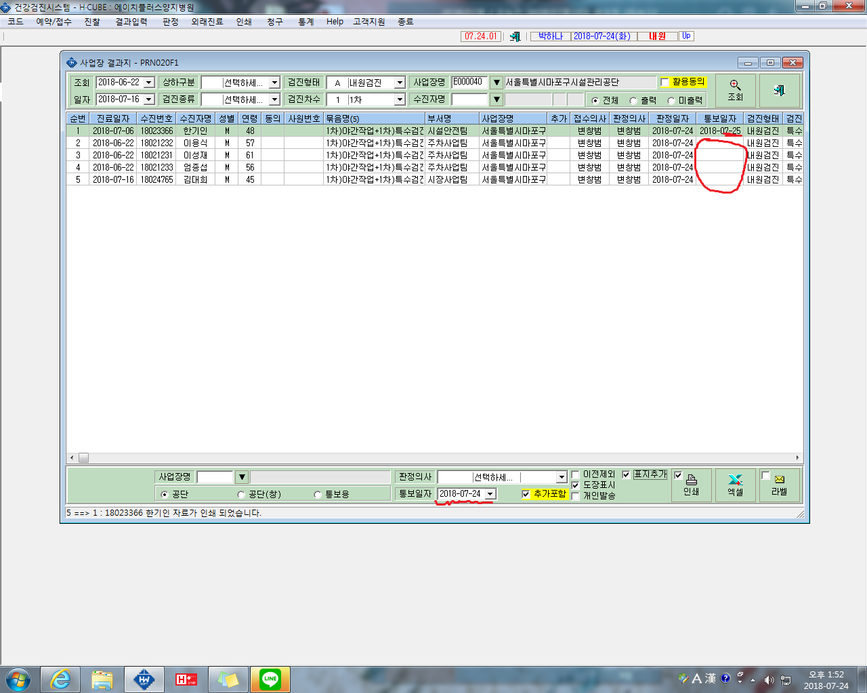The width and height of the screenshot is (867, 693).
Task: Click the 인쇄 printer icon button
Action: pyautogui.click(x=692, y=485)
